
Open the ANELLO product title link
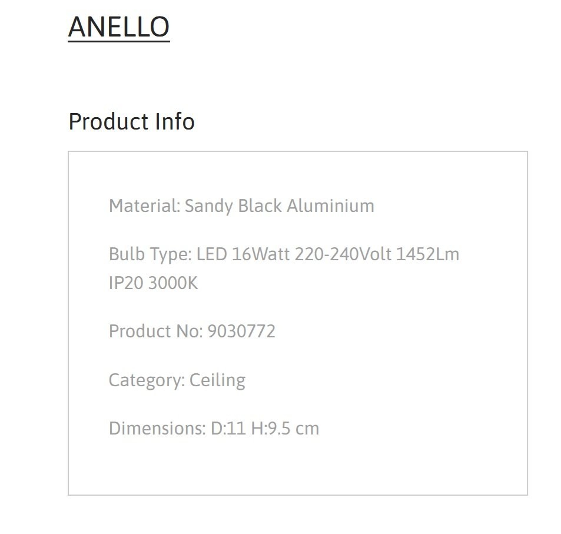pos(119,27)
